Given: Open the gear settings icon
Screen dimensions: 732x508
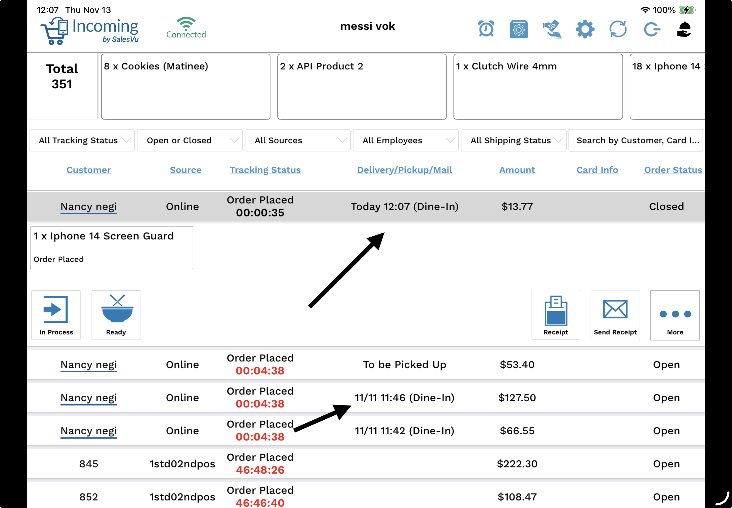Looking at the screenshot, I should [585, 29].
